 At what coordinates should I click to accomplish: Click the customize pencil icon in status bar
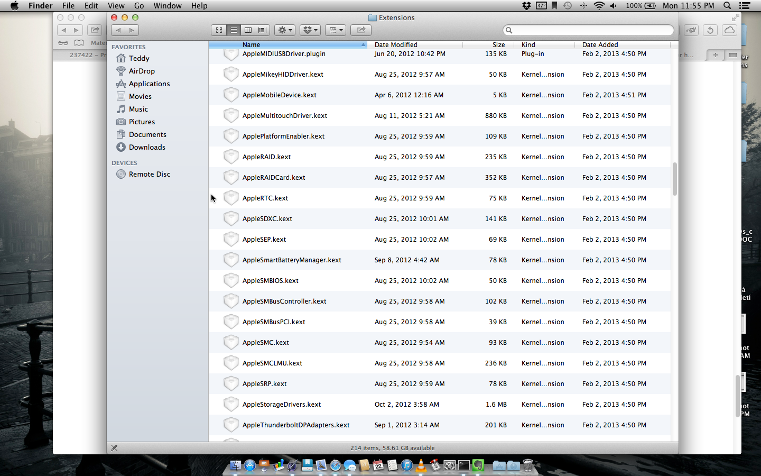(114, 448)
